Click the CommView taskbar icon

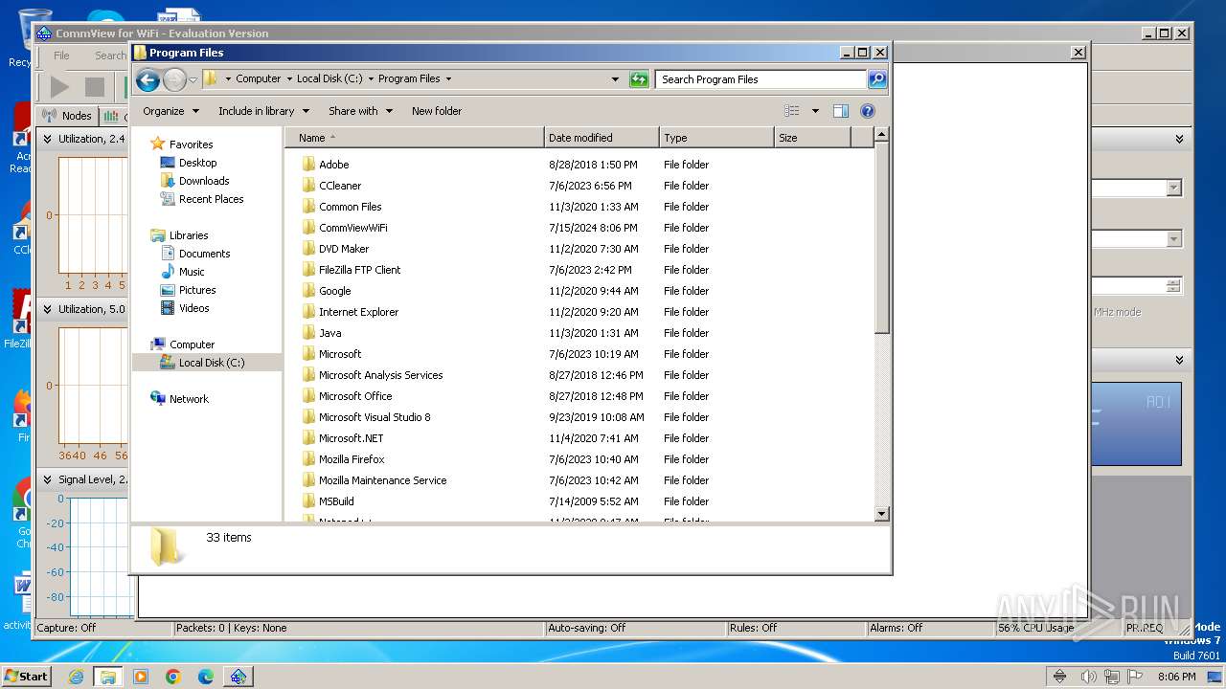coord(238,677)
